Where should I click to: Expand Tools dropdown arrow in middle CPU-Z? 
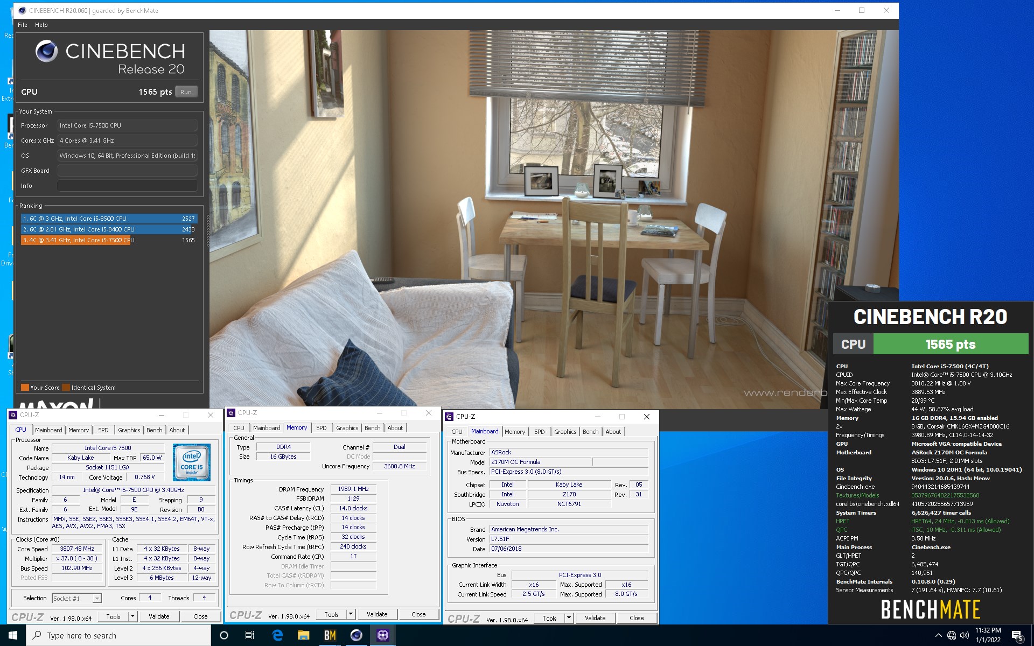[x=351, y=614]
